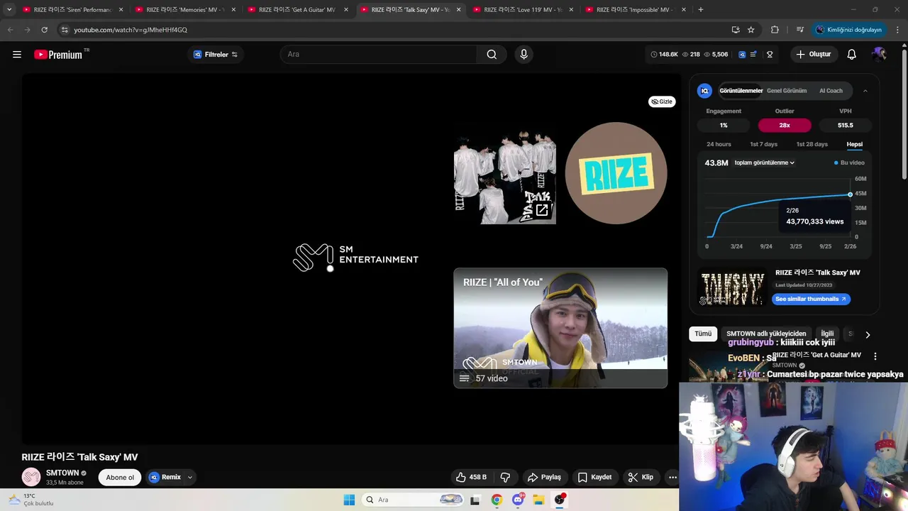Click the page vertical scrollbar

[904, 114]
